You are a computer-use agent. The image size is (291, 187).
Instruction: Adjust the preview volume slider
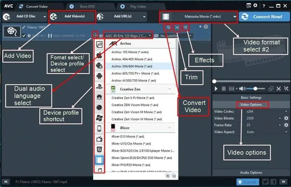coord(254,89)
